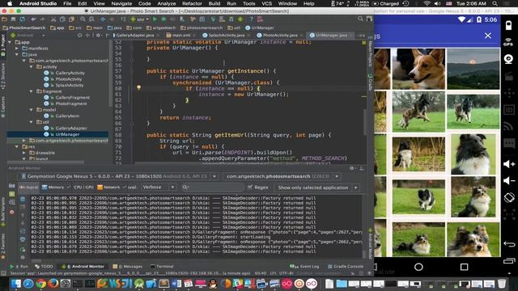
Task: Click the screen capture icon in monitor sidebar
Action: point(12,185)
